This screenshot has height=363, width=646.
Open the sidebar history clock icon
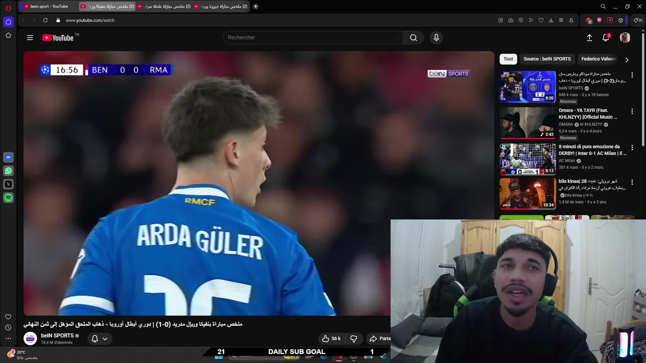click(x=8, y=327)
